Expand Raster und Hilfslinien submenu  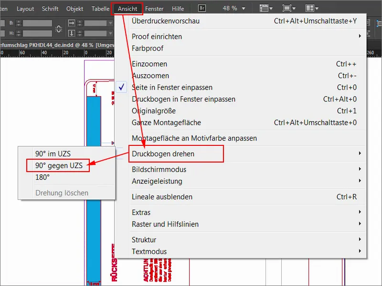pos(244,224)
